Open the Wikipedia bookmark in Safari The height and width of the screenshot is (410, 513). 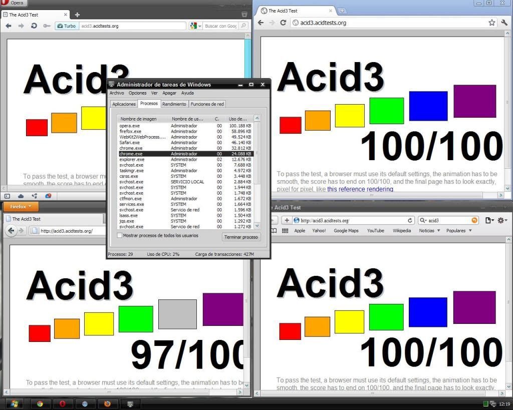[402, 230]
